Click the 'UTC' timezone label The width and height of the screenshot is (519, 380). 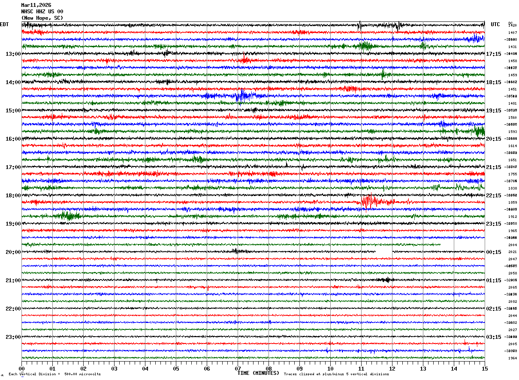pyautogui.click(x=495, y=24)
